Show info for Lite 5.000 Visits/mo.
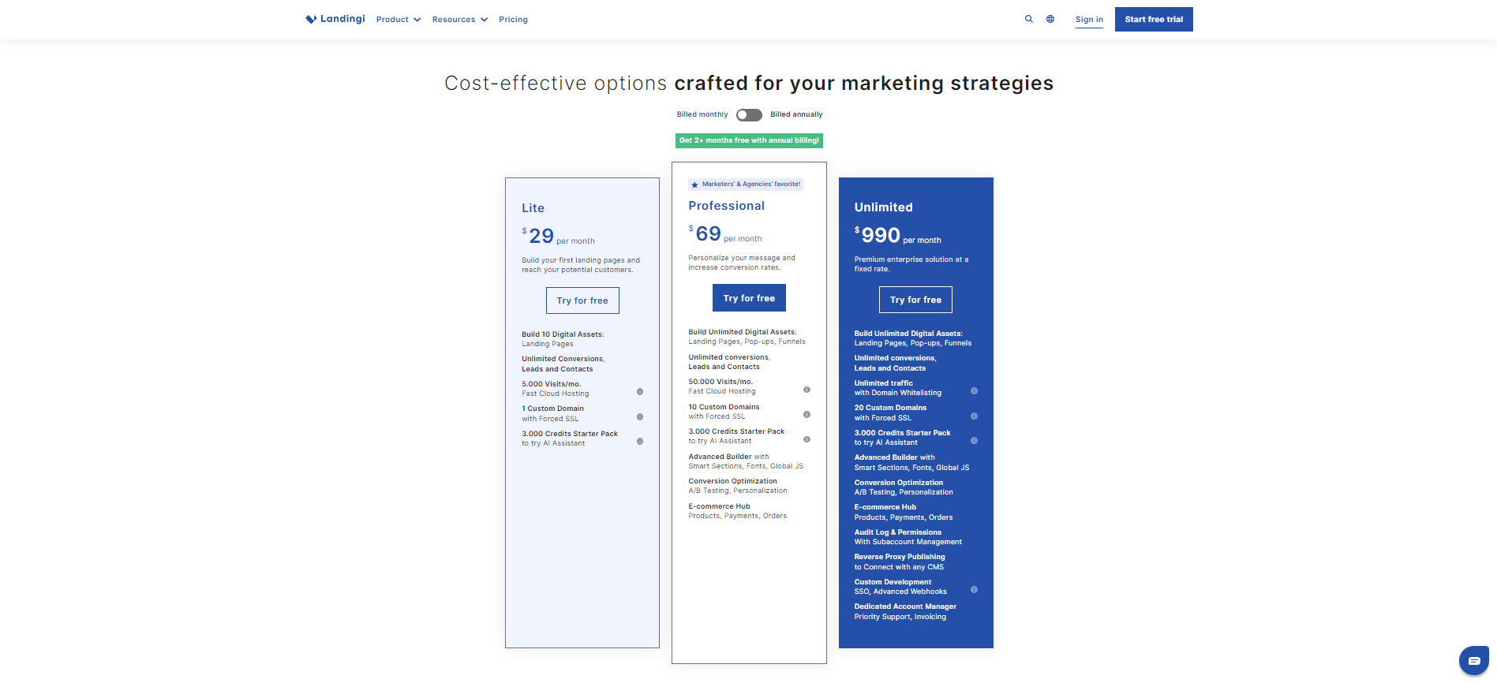1497x683 pixels. [x=640, y=392]
